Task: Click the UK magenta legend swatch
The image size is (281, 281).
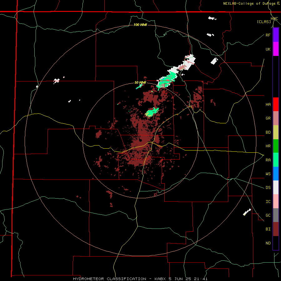Action: point(276,49)
